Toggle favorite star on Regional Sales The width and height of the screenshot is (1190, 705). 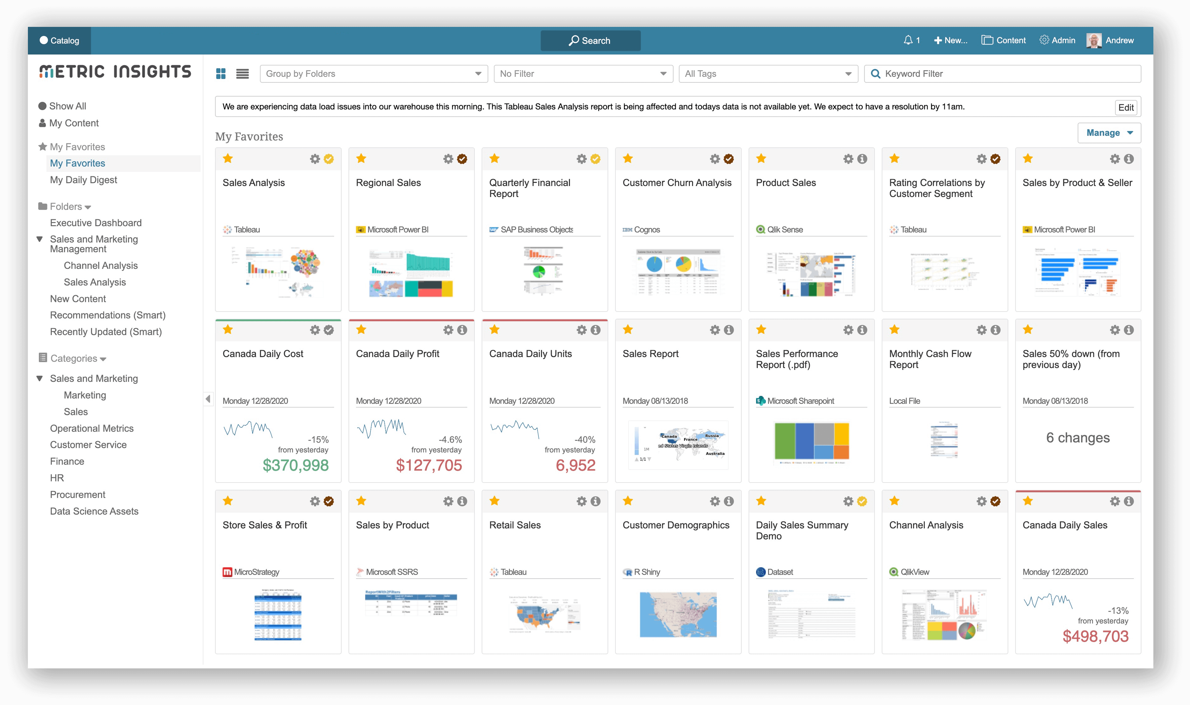click(x=361, y=158)
